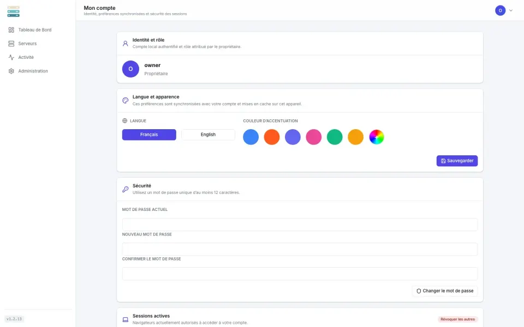
Task: Click the Activité pulse icon
Action: (x=11, y=57)
